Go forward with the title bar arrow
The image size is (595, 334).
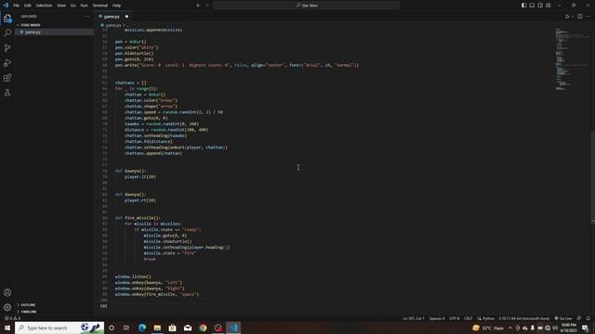[207, 6]
